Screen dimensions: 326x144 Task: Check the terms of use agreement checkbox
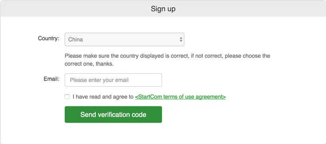point(67,97)
